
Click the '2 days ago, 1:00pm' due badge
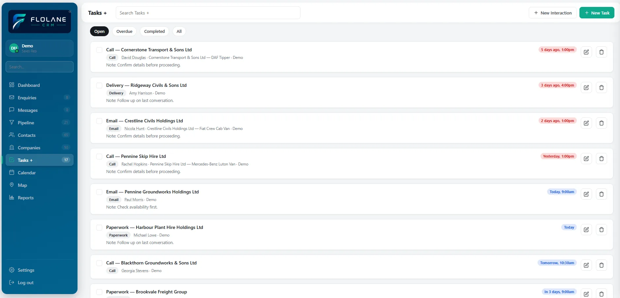click(x=557, y=121)
